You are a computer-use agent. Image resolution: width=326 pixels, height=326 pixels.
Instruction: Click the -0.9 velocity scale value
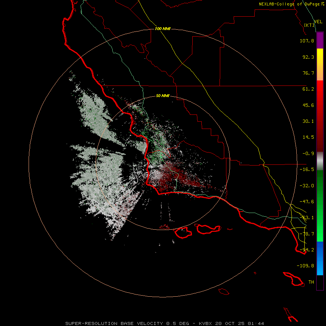(x=308, y=154)
